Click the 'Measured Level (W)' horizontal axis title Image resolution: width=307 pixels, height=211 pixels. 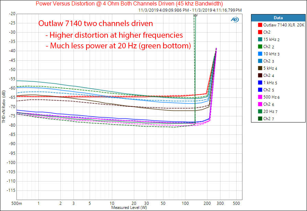tap(129, 208)
